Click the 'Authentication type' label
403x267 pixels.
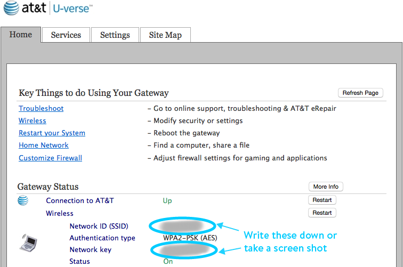coord(102,238)
